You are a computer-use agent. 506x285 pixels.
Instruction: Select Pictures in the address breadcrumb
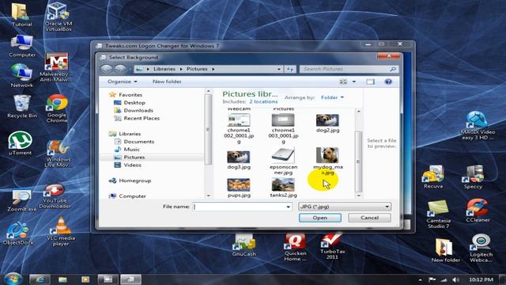(197, 69)
